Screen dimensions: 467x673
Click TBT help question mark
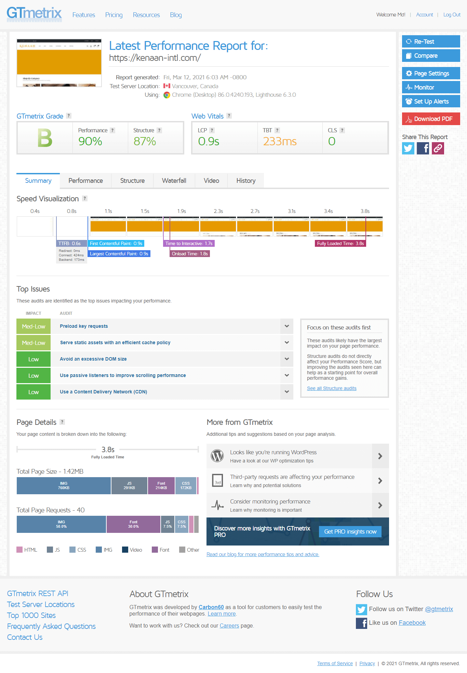click(277, 130)
